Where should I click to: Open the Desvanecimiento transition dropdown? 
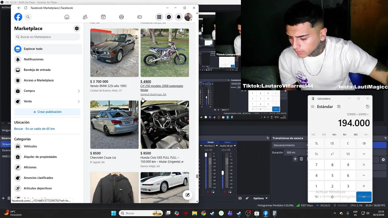[x=290, y=145]
